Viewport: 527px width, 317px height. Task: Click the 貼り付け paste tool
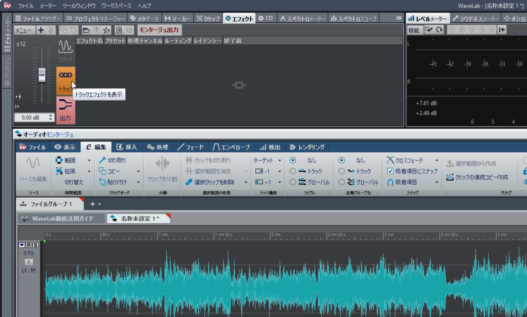112,182
